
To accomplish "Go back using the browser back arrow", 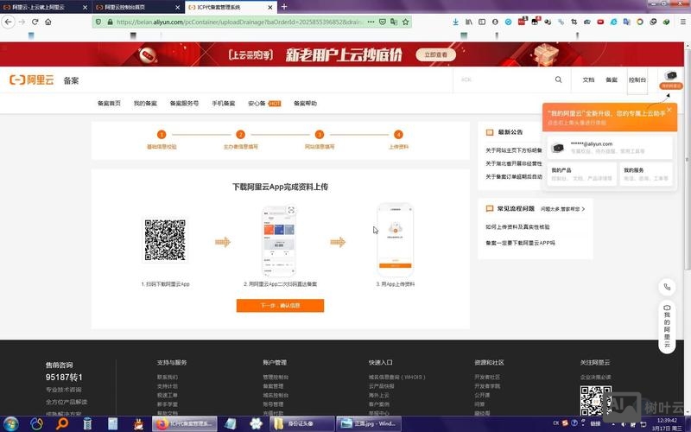I will pos(9,22).
